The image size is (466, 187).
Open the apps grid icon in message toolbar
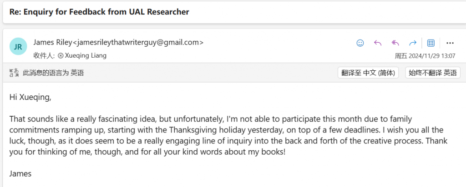(x=431, y=43)
